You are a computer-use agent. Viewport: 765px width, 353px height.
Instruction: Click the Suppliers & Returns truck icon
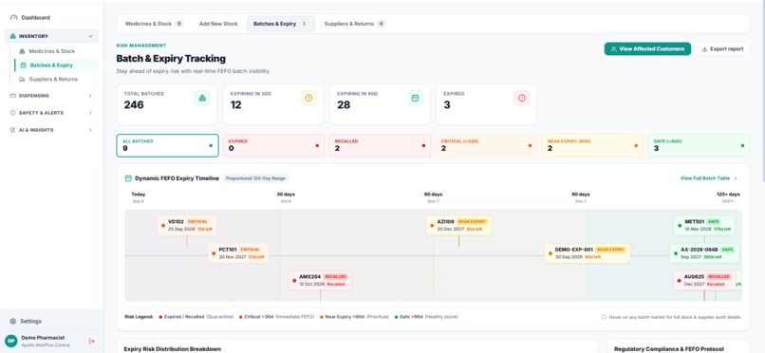pos(22,79)
